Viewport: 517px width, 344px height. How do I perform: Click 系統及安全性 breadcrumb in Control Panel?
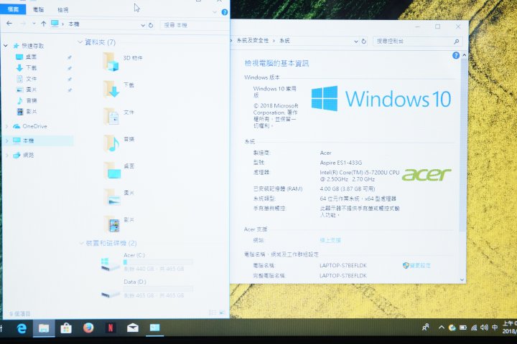(x=253, y=40)
